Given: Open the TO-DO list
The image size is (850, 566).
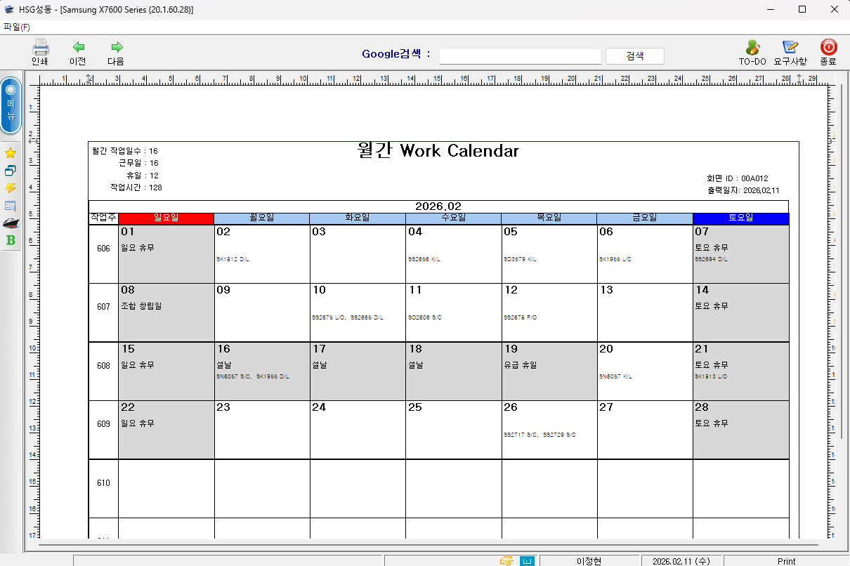Looking at the screenshot, I should pyautogui.click(x=752, y=48).
